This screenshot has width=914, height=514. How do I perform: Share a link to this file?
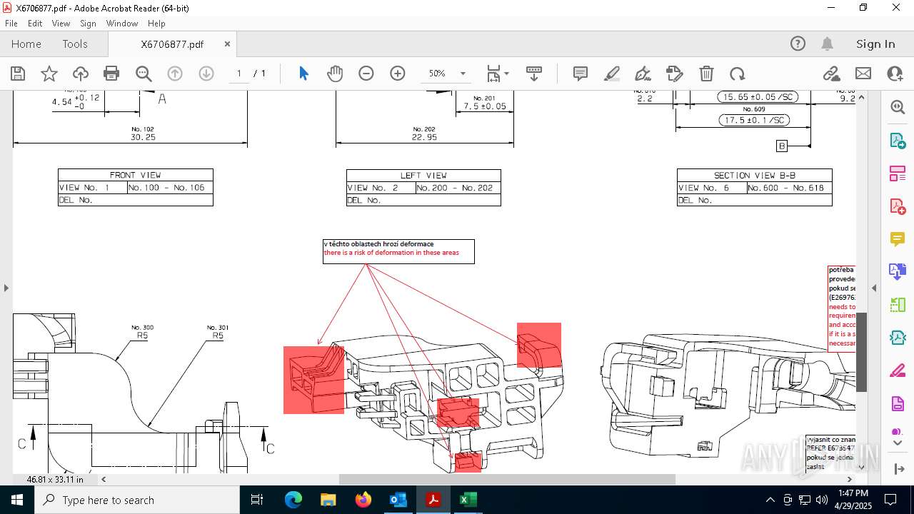click(x=831, y=74)
